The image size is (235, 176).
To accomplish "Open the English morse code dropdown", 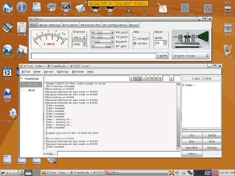I will coord(190,56).
